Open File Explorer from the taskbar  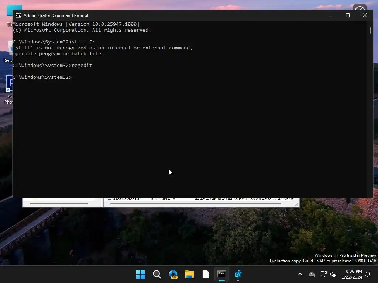[189, 274]
